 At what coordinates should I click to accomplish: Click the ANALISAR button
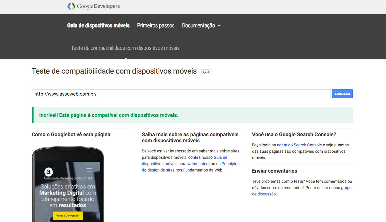(342, 94)
